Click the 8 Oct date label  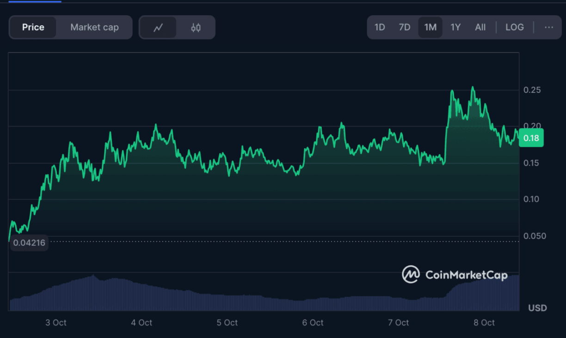point(484,323)
